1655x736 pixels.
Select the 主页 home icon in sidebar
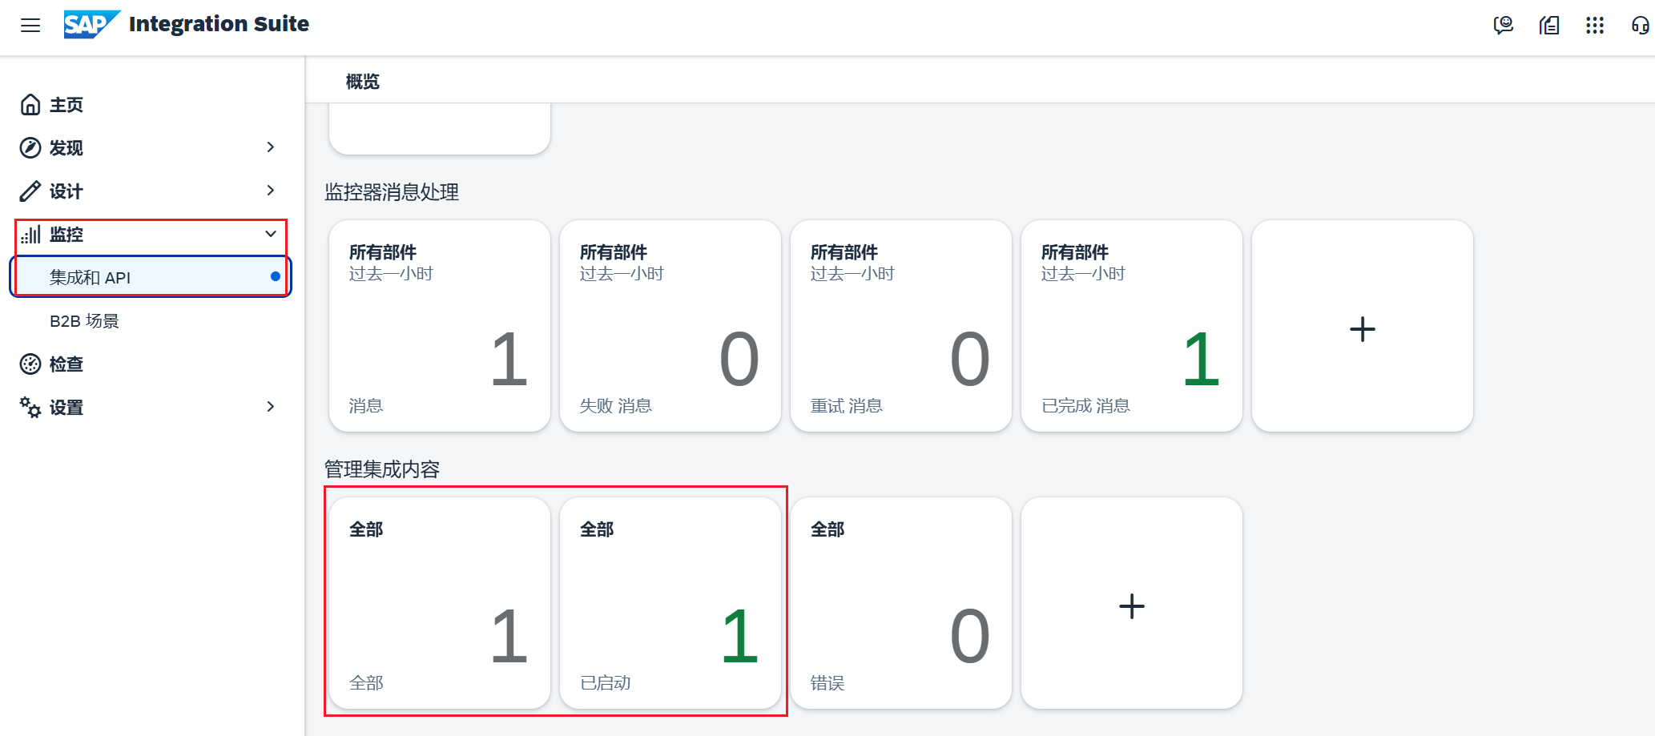[30, 104]
